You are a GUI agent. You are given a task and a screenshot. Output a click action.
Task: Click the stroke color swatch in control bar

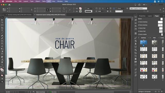80,11
